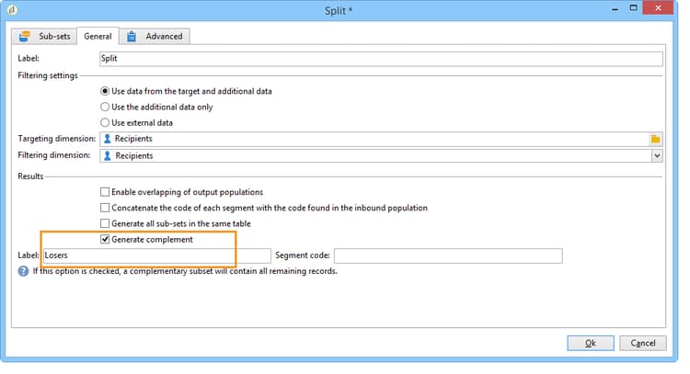
Task: Select Use data from the target and additional data
Action: tap(187, 91)
